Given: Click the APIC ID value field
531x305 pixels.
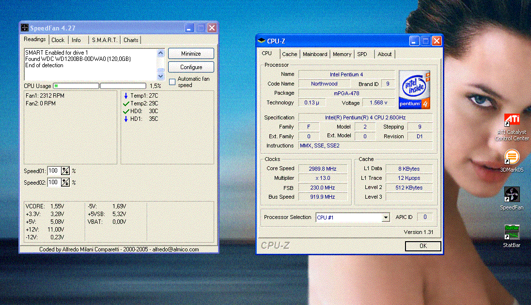Looking at the screenshot, I should click(425, 217).
